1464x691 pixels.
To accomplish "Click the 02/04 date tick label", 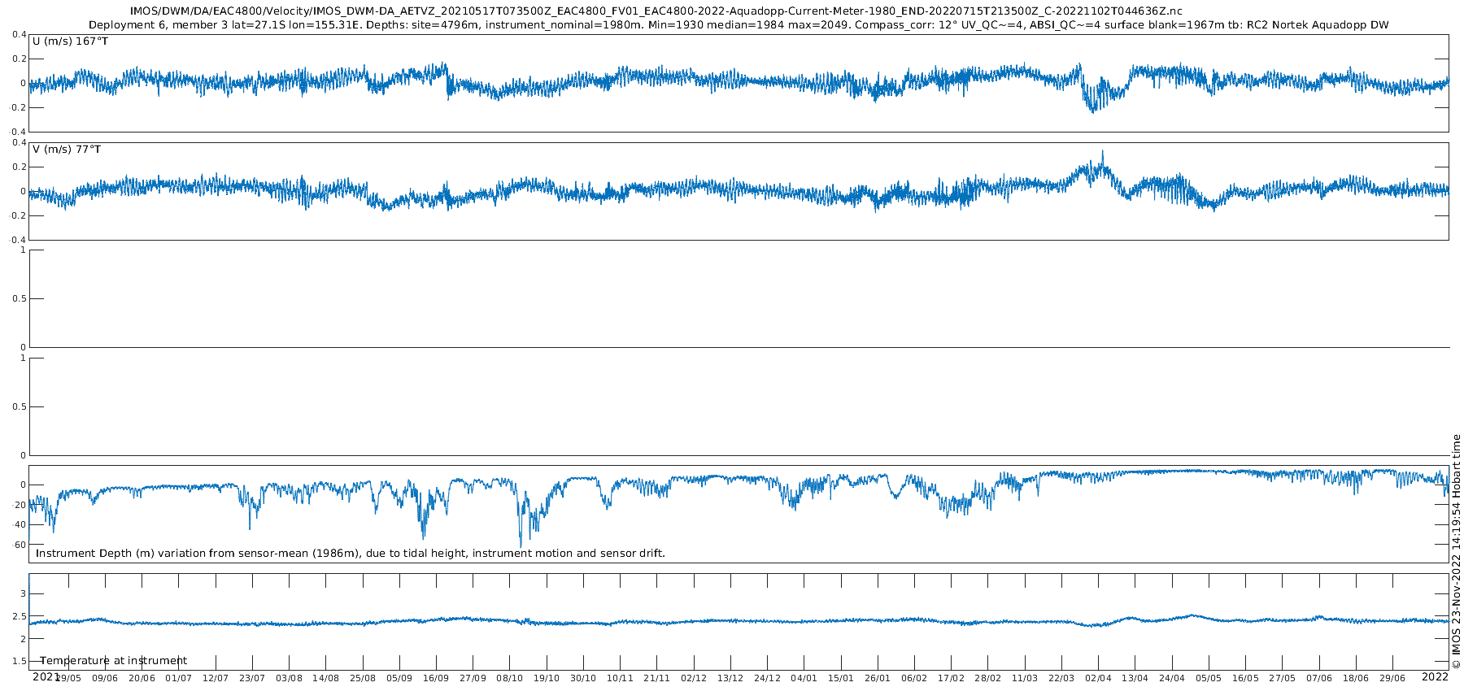I will [1098, 678].
